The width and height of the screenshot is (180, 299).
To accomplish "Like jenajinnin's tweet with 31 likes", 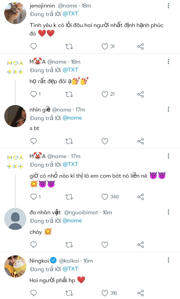I will tap(105, 46).
